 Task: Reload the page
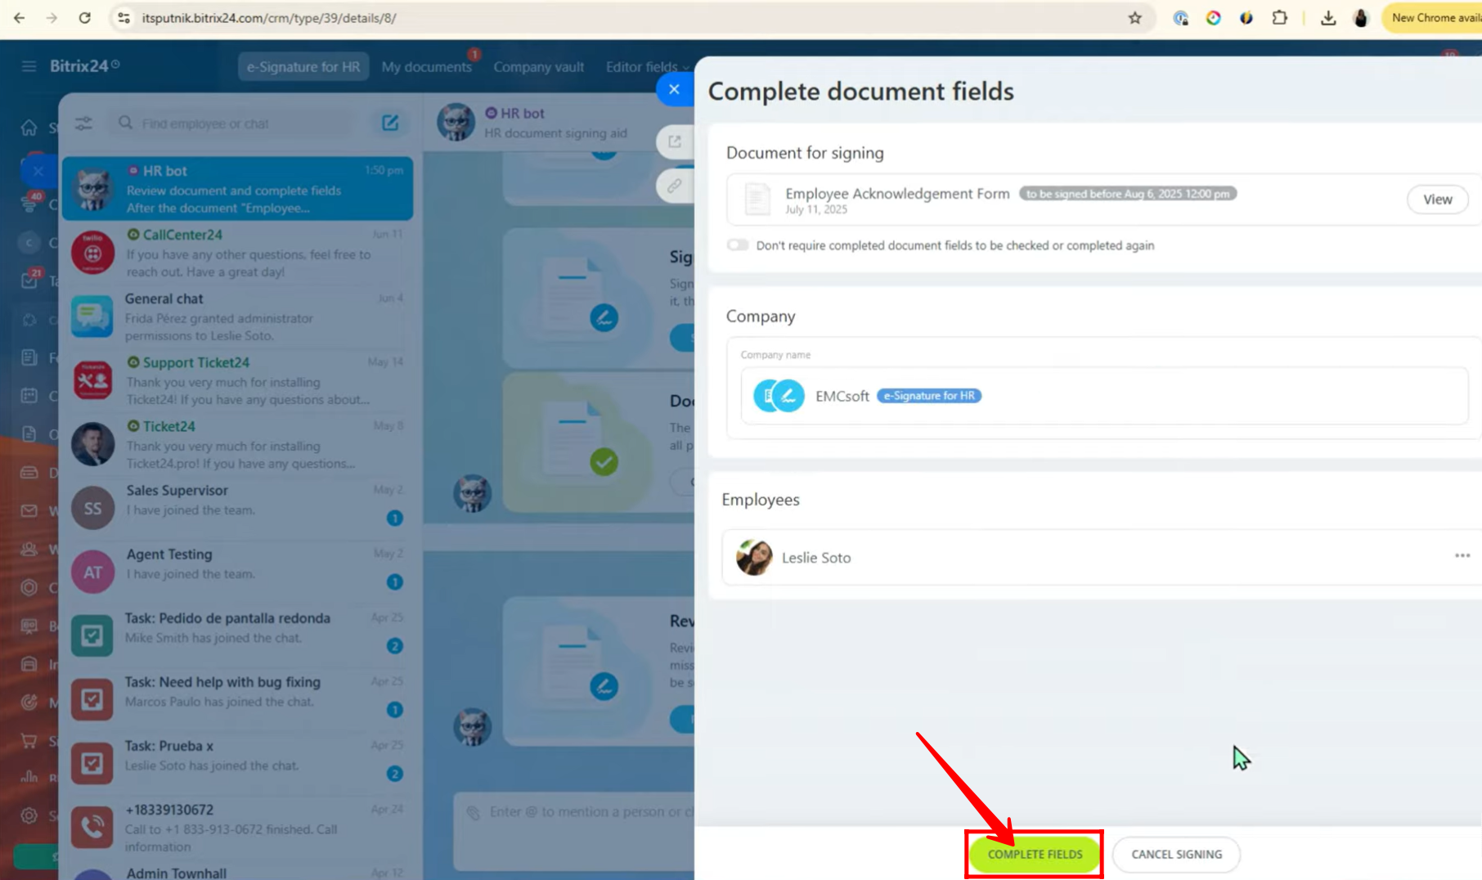point(84,18)
